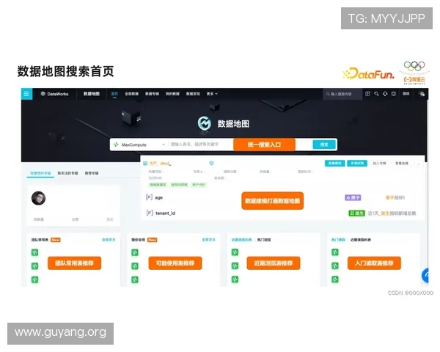The height and width of the screenshot is (352, 440).
Task: Click the document icon beside header search
Action: [367, 94]
